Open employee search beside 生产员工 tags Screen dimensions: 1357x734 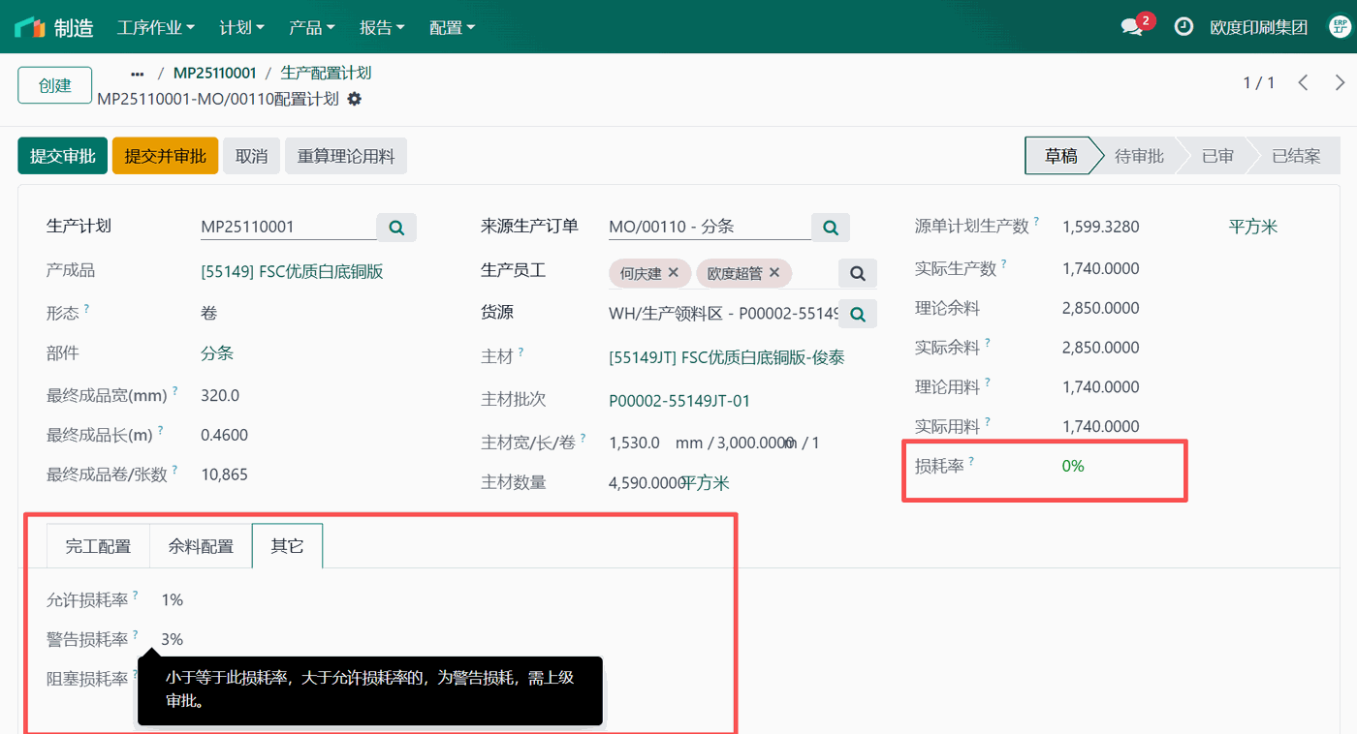pos(857,272)
